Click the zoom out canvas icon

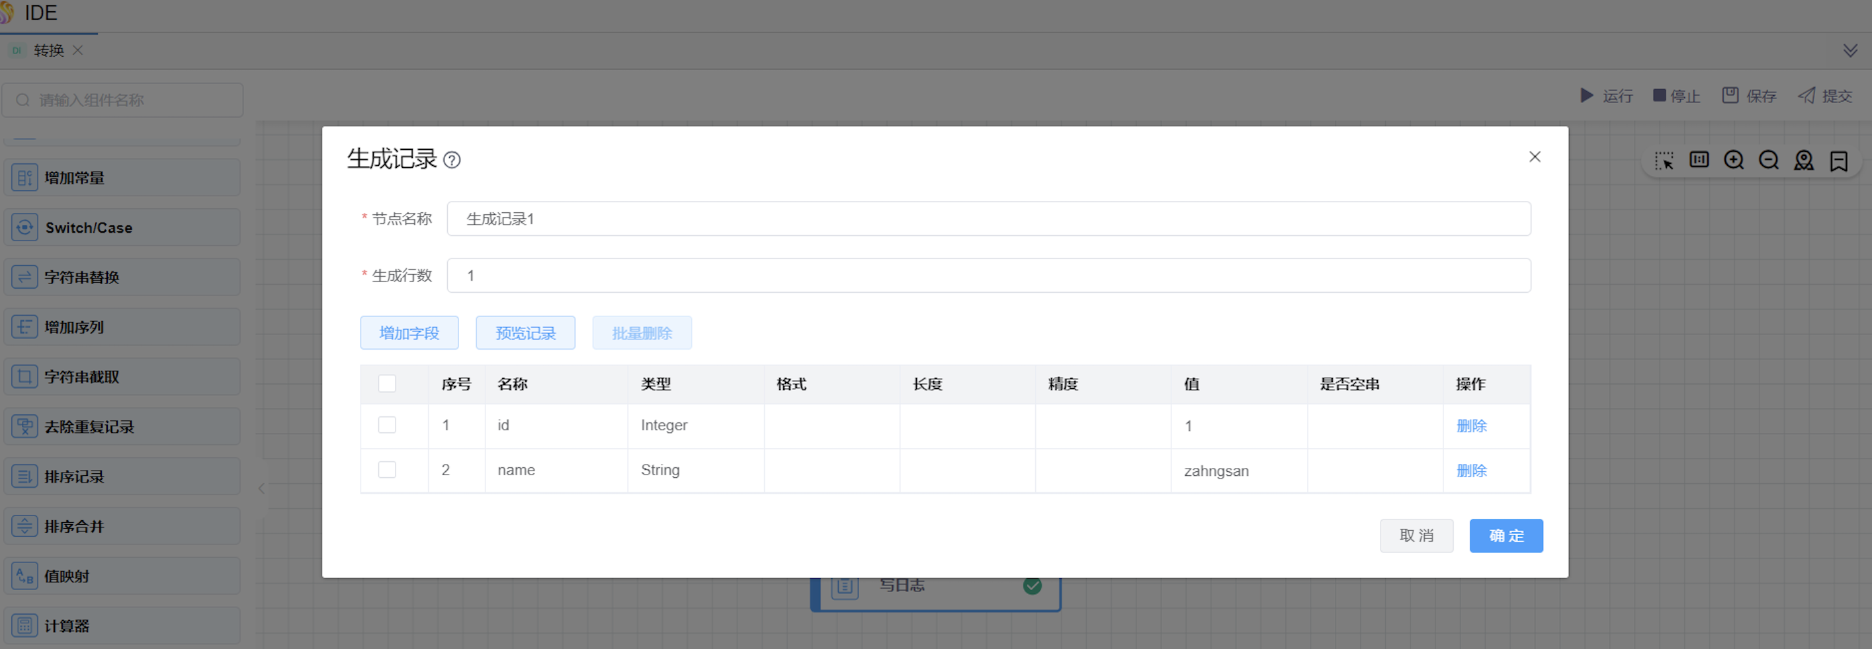1768,161
